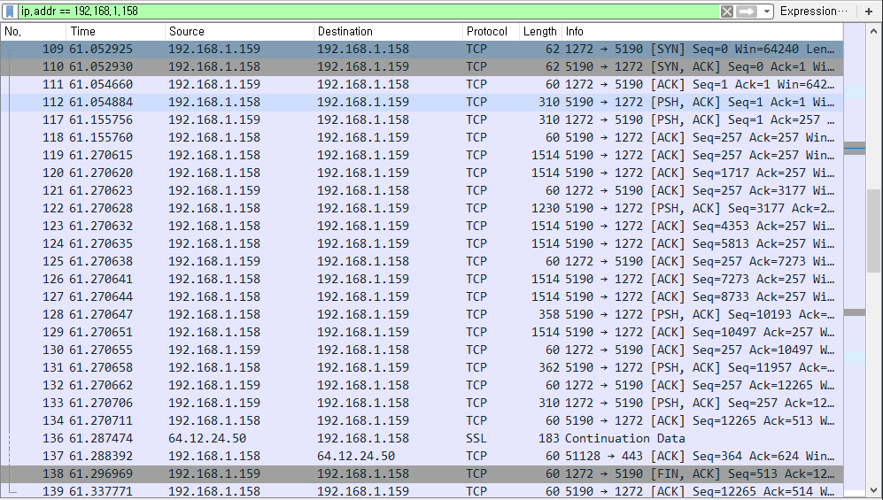
Task: Click the vertical scrollbar thumb
Action: (874, 231)
